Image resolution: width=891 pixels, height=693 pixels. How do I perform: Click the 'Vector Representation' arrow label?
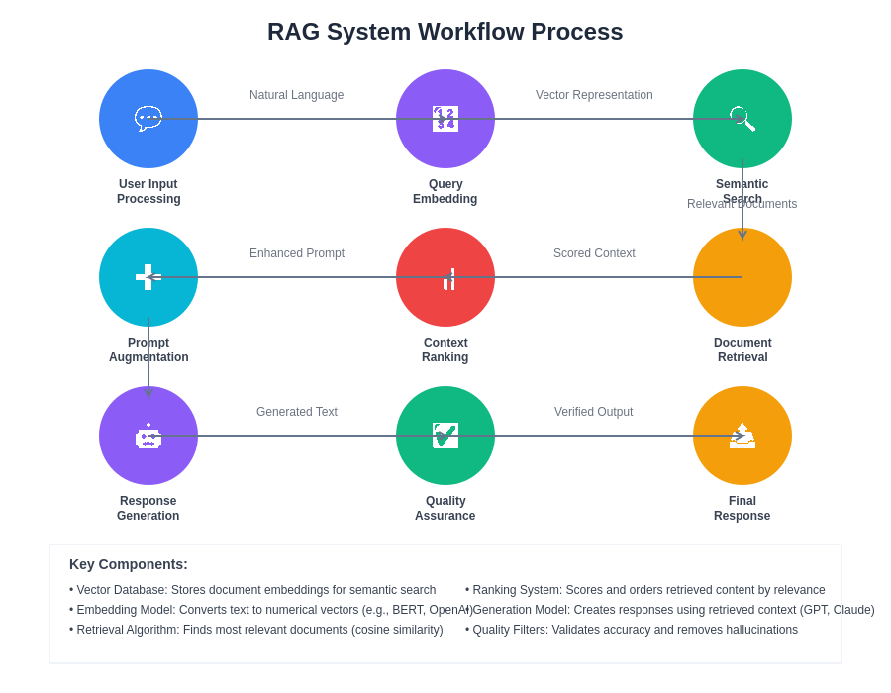click(594, 95)
